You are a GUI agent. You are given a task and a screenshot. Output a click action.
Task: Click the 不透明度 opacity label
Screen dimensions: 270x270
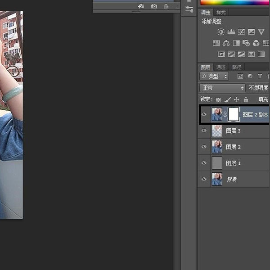click(x=258, y=88)
